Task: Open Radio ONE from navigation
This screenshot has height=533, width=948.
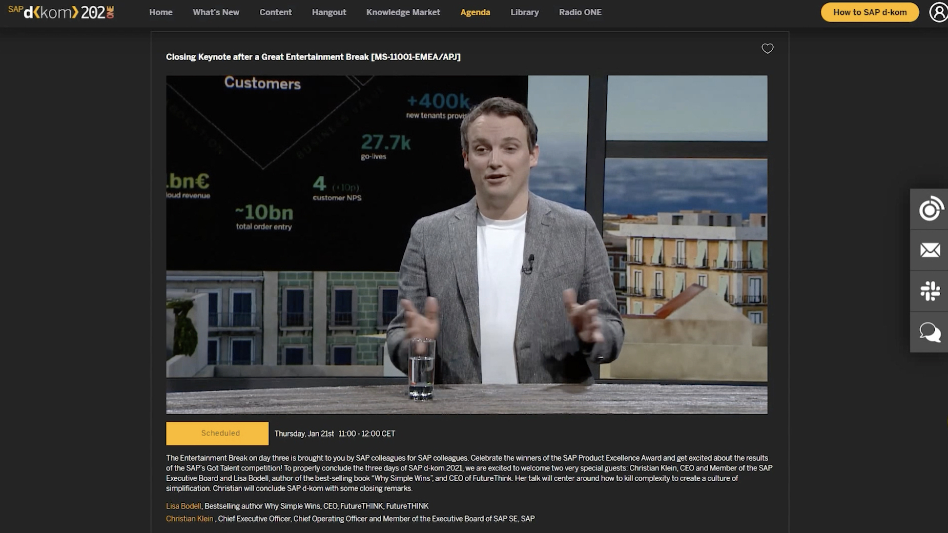Action: point(580,12)
